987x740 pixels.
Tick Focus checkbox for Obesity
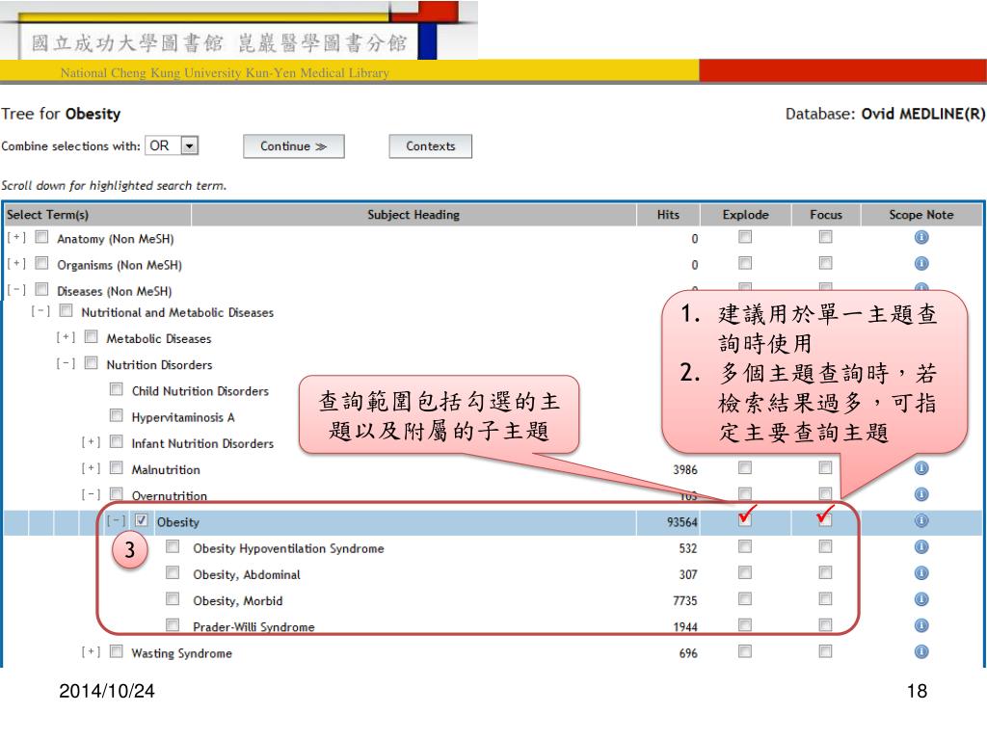coord(825,519)
